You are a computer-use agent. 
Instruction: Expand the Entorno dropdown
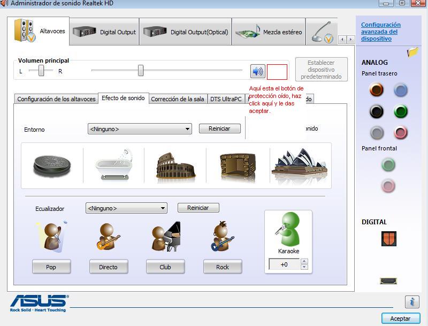(140, 129)
